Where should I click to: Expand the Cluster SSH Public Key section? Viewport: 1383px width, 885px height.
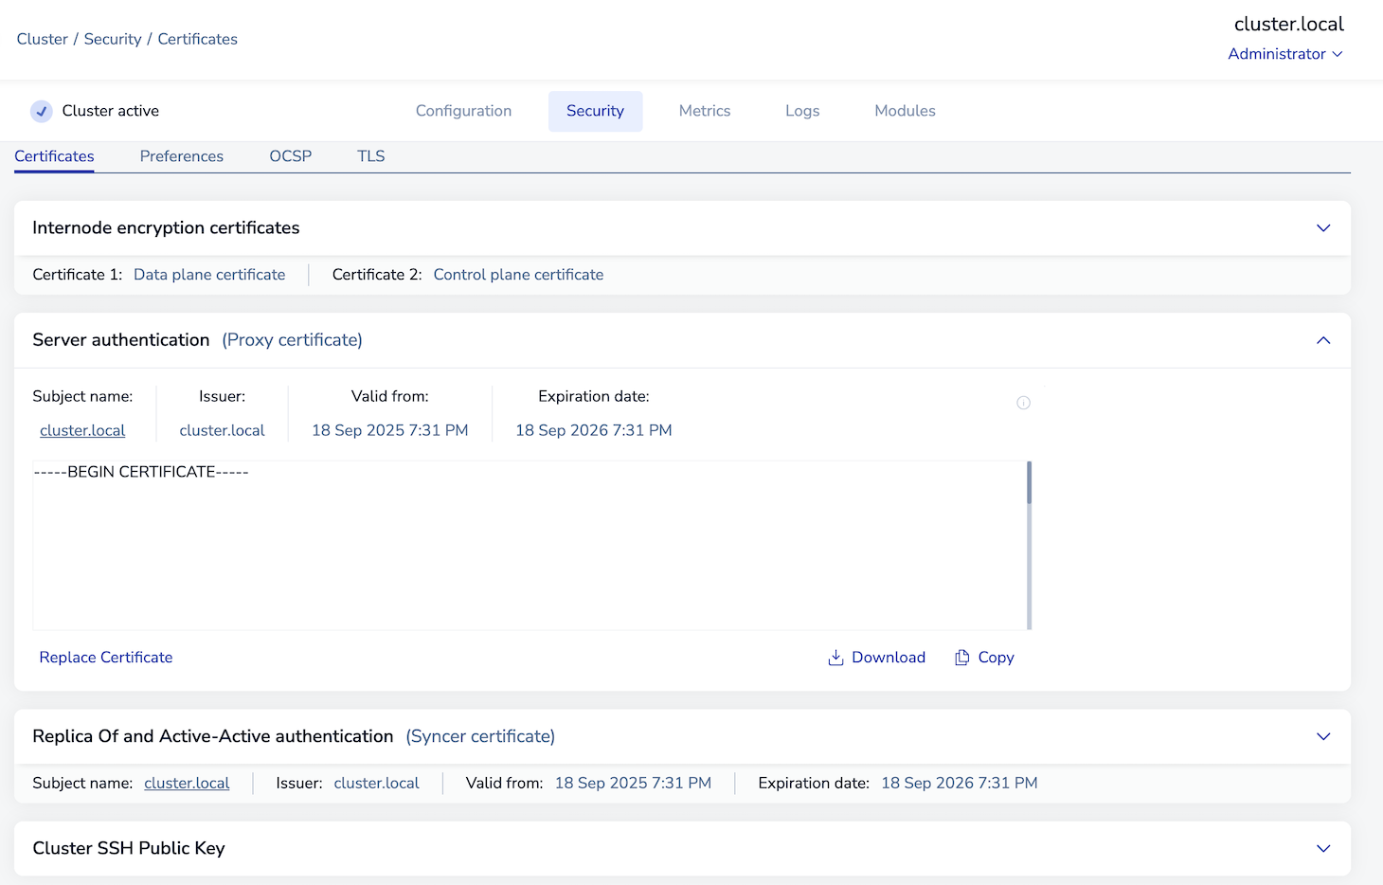[x=1322, y=848]
